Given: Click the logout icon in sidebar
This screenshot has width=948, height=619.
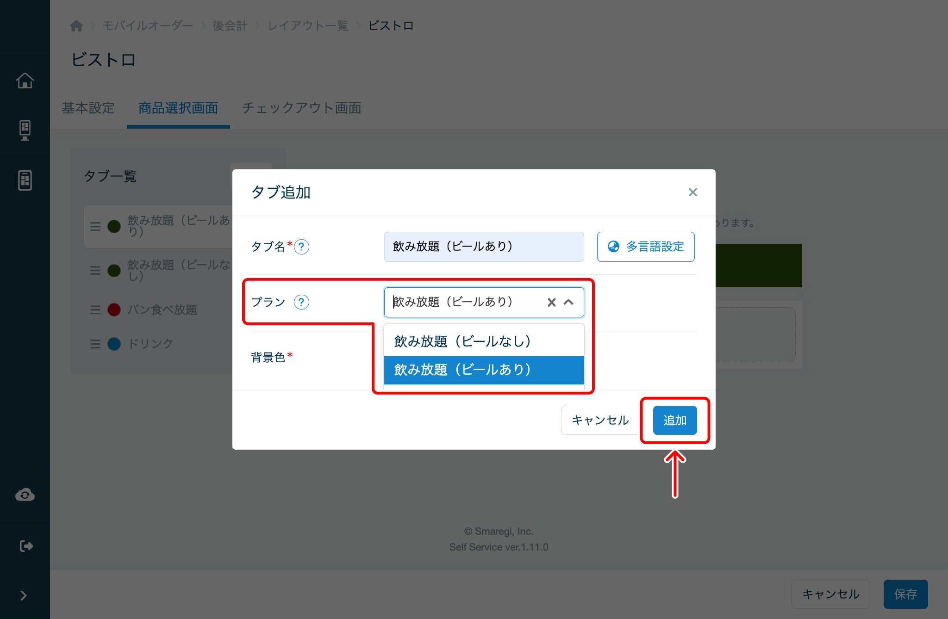Looking at the screenshot, I should click(x=26, y=546).
